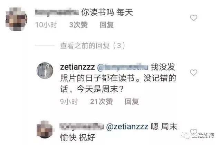221x145 pixels.
Task: Click the 生活如海 watermark text
Action: (x=203, y=135)
